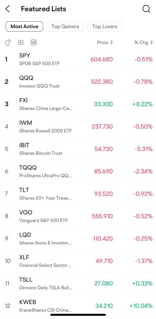Open the VS compare icon
This screenshot has width=156, height=319.
coord(34,42)
